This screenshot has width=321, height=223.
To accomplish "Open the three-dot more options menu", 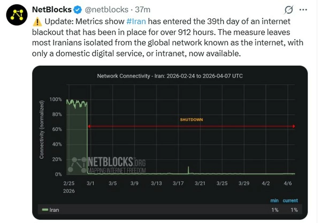I will [303, 10].
